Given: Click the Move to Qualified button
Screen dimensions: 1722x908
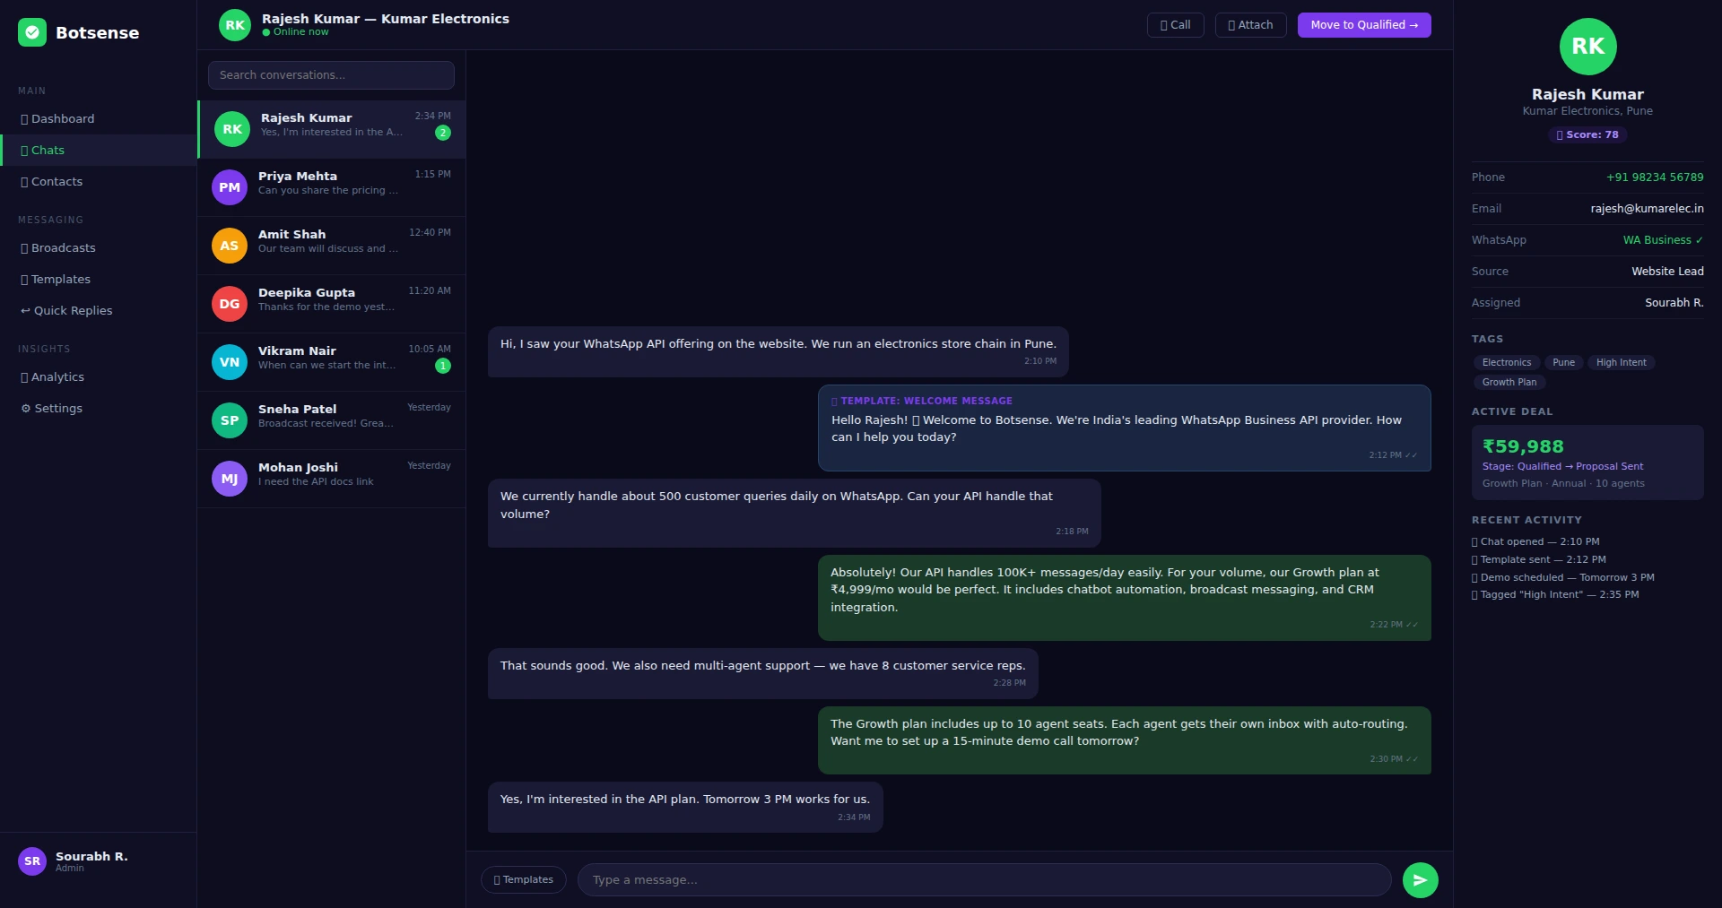Looking at the screenshot, I should pyautogui.click(x=1362, y=24).
